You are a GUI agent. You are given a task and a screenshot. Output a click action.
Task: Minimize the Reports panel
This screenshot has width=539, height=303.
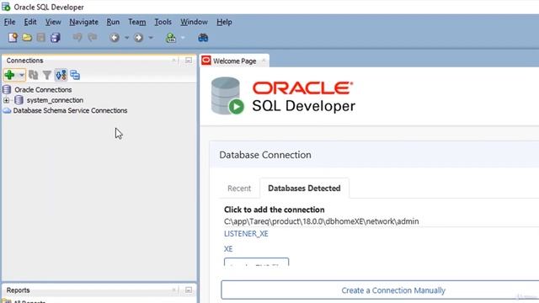(189, 290)
